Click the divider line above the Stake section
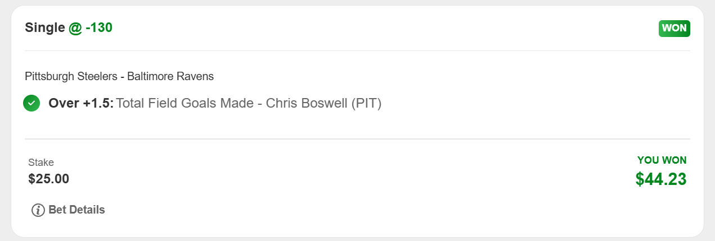 [x=357, y=138]
